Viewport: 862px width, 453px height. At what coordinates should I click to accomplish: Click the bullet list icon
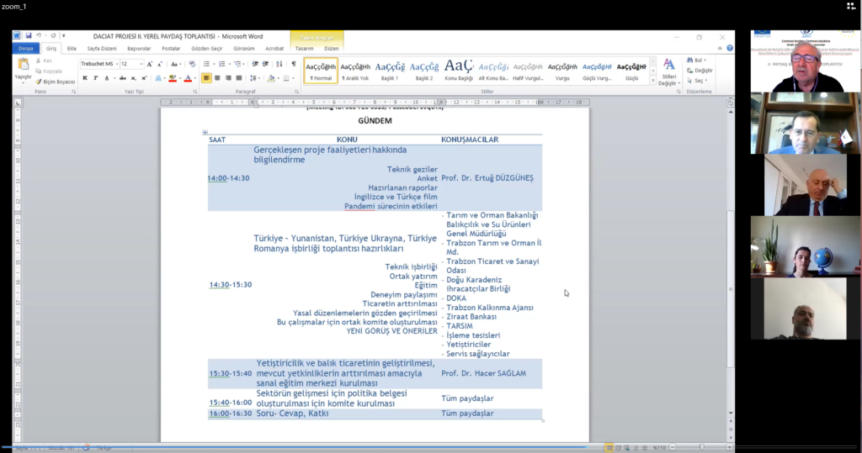(x=207, y=64)
